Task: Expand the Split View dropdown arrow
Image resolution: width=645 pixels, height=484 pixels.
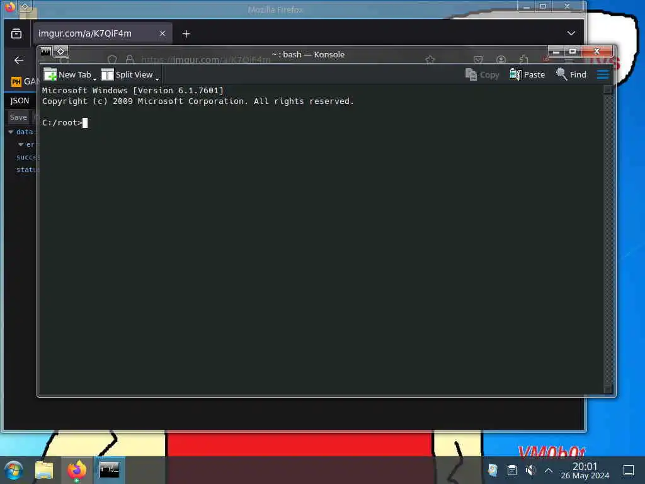Action: click(157, 79)
